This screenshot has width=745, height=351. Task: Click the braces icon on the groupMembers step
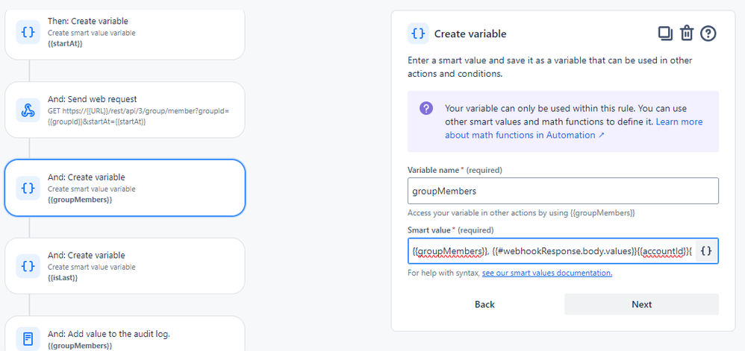click(28, 189)
